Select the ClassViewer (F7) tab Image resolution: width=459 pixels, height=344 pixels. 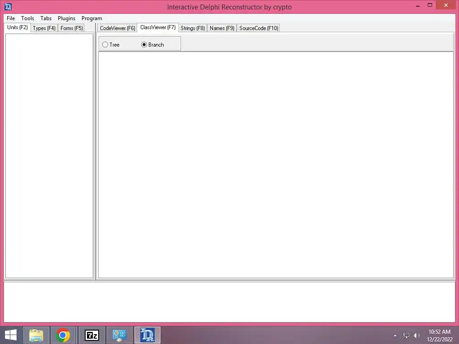coord(158,27)
